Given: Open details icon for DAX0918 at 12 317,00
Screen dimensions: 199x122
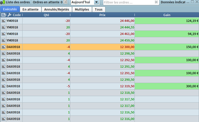Looking at the screenshot, I should tap(3, 106).
